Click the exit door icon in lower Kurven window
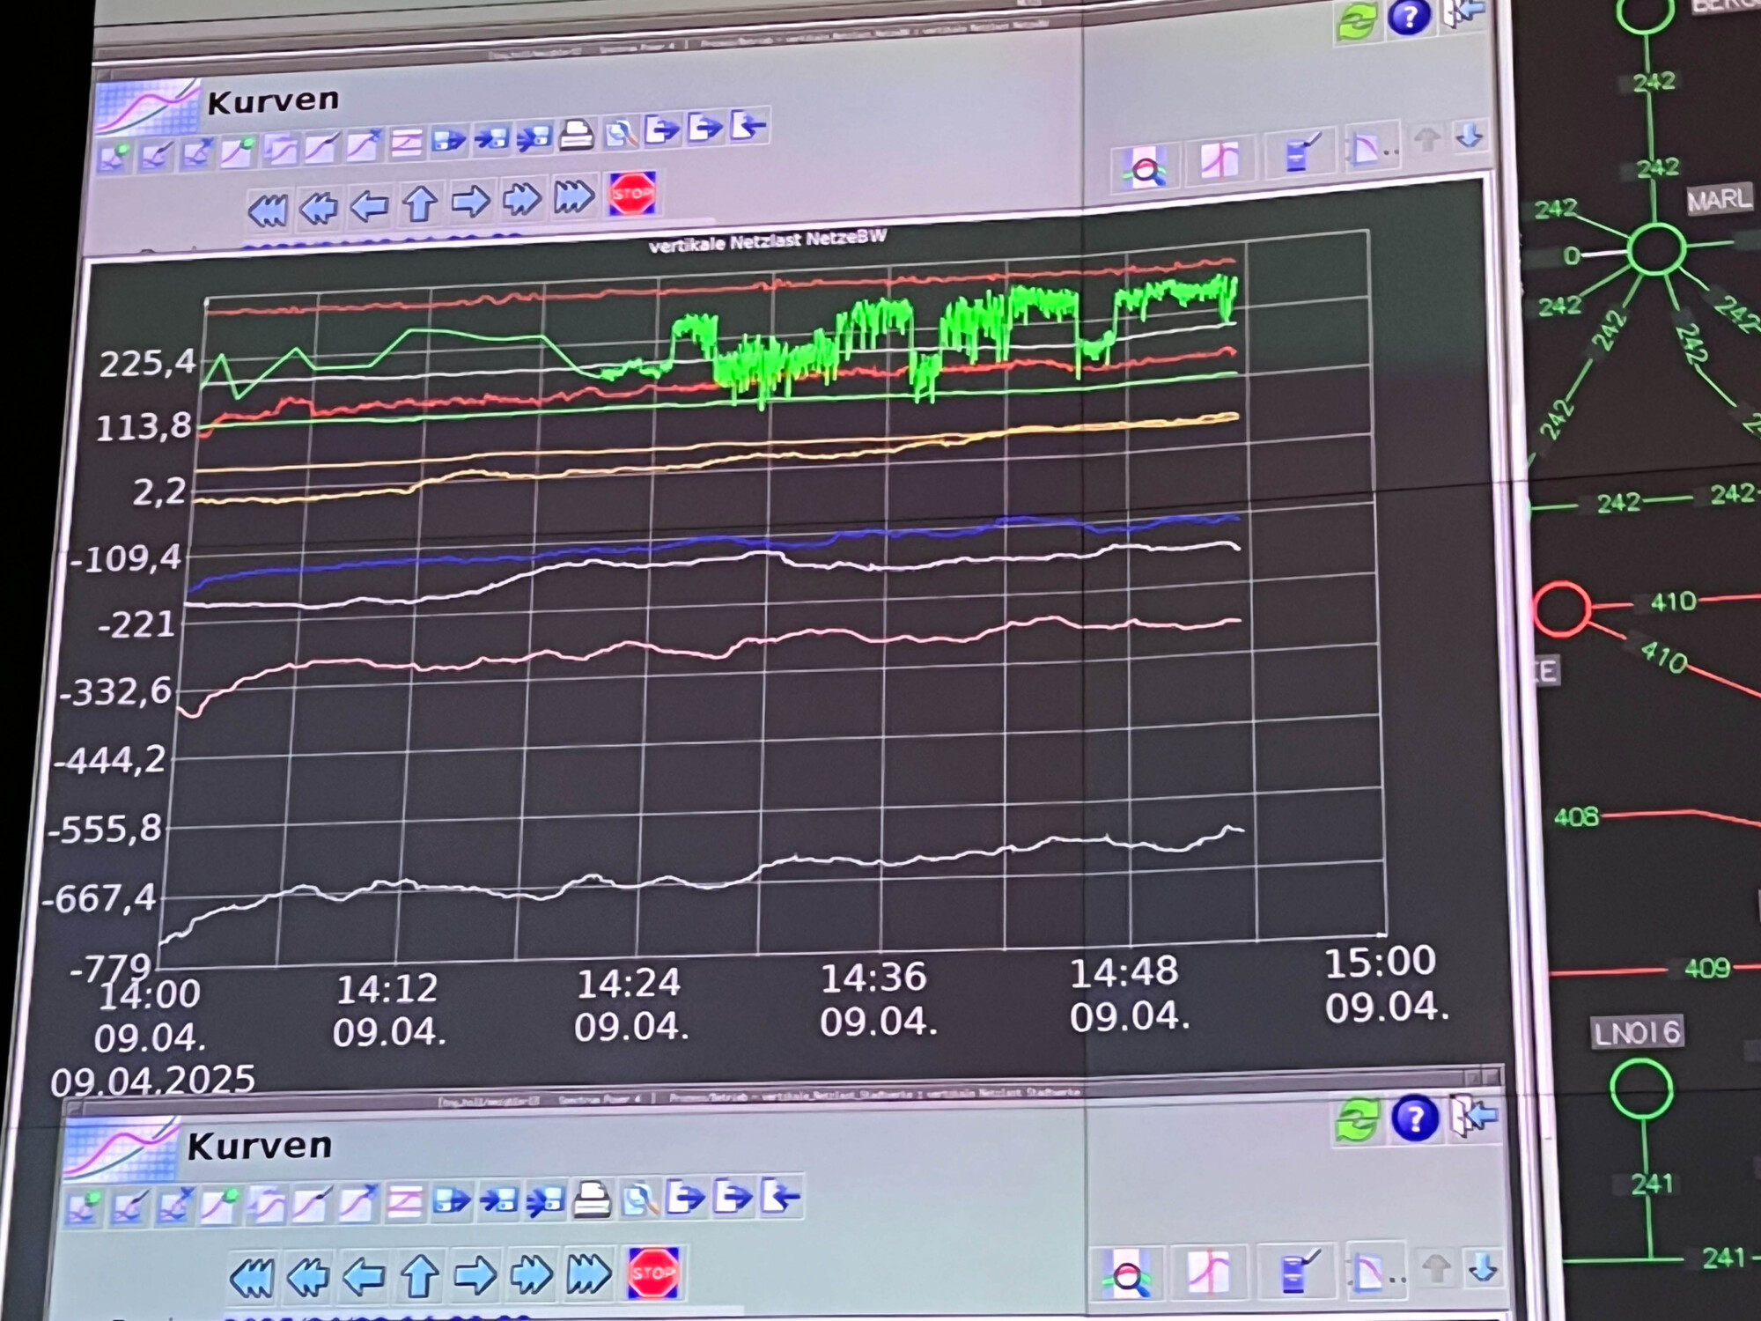Image resolution: width=1761 pixels, height=1321 pixels. [x=1474, y=1117]
